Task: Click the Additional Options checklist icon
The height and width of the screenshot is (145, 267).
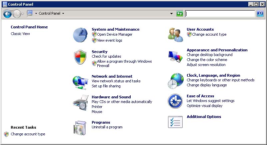Action: (175, 122)
